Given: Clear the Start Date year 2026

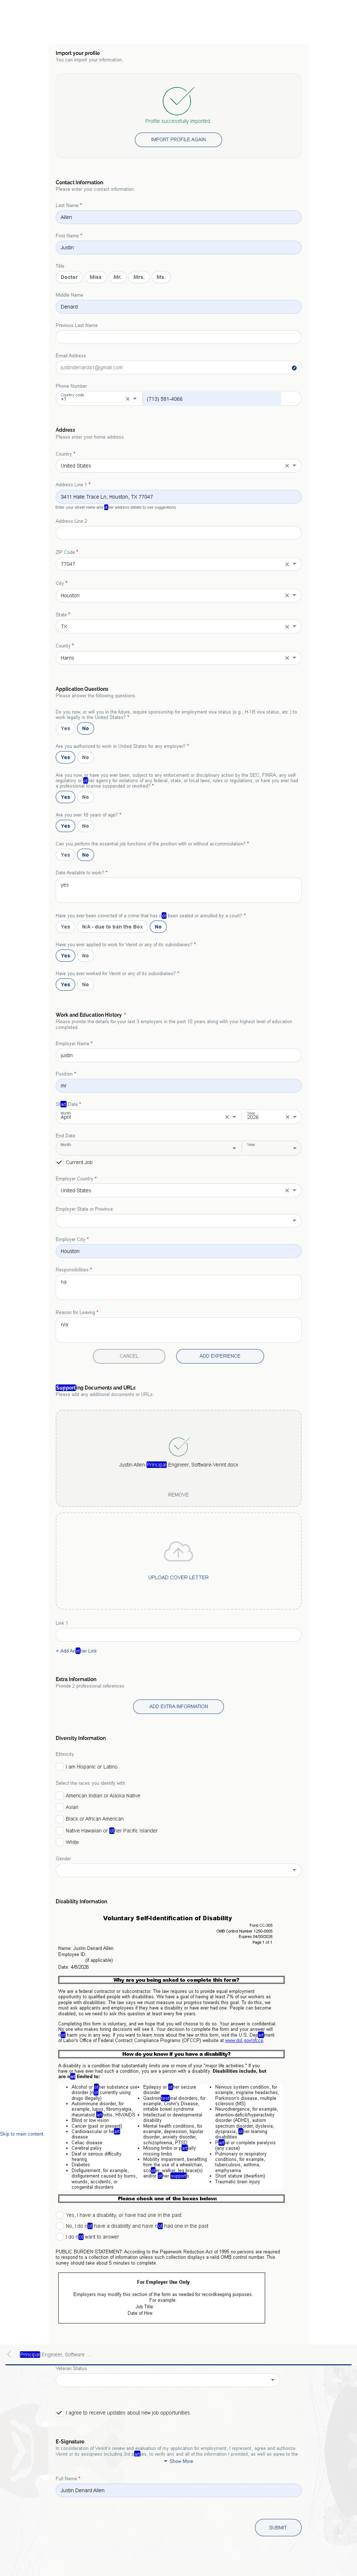Looking at the screenshot, I should [286, 1117].
